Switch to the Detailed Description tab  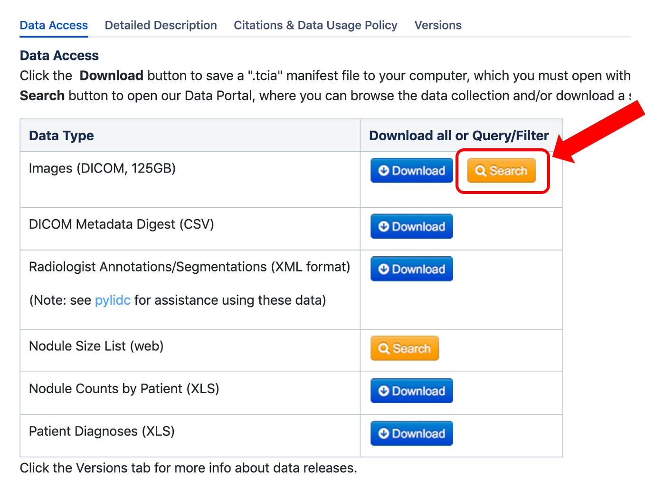coord(161,25)
